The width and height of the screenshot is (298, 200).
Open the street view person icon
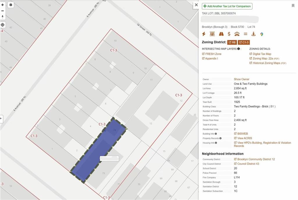click(253, 34)
